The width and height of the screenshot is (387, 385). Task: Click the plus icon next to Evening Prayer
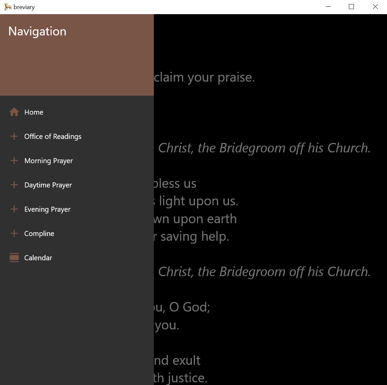14,209
